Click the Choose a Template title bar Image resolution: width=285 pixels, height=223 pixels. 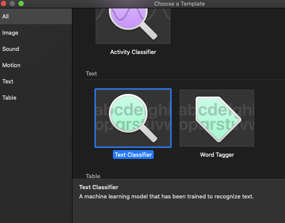click(180, 4)
